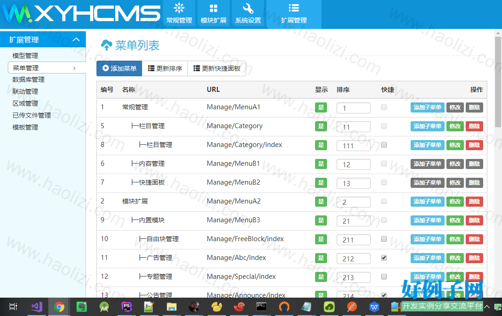Click 删除 for 广告管理 row
The height and width of the screenshot is (316, 502).
[x=474, y=258]
